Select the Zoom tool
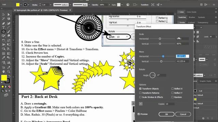Viewport: 218px width, 122px height. (9, 72)
